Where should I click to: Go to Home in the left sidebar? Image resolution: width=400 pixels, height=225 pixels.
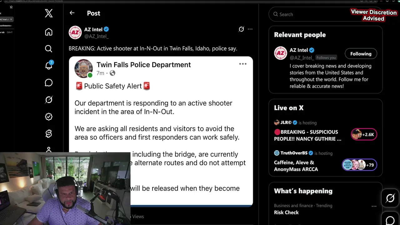coord(49,32)
